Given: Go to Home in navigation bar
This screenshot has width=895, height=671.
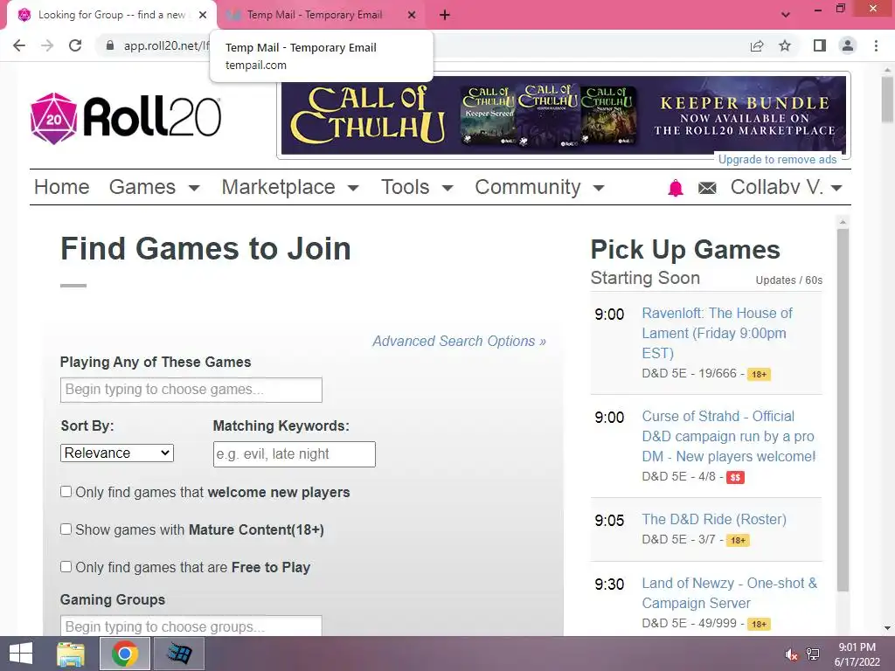Looking at the screenshot, I should [62, 187].
